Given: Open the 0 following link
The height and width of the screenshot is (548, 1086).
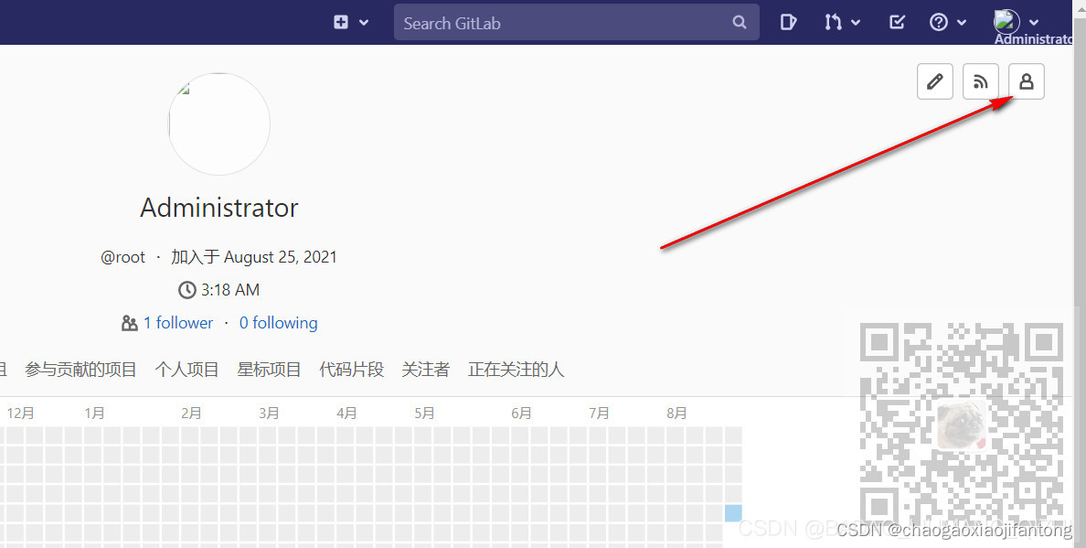Looking at the screenshot, I should [278, 322].
